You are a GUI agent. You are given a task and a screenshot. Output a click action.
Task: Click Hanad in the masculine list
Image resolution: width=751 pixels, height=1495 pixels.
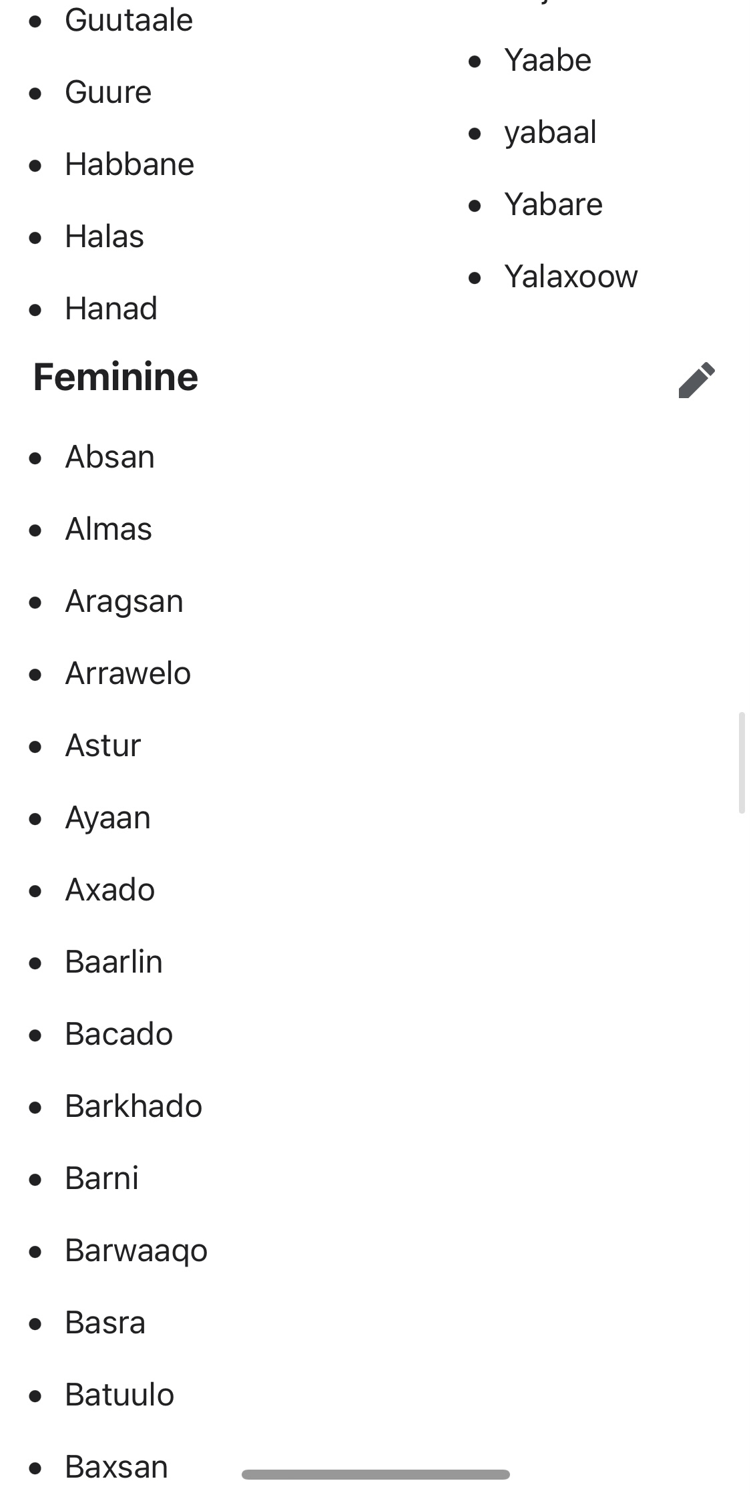[x=111, y=309]
